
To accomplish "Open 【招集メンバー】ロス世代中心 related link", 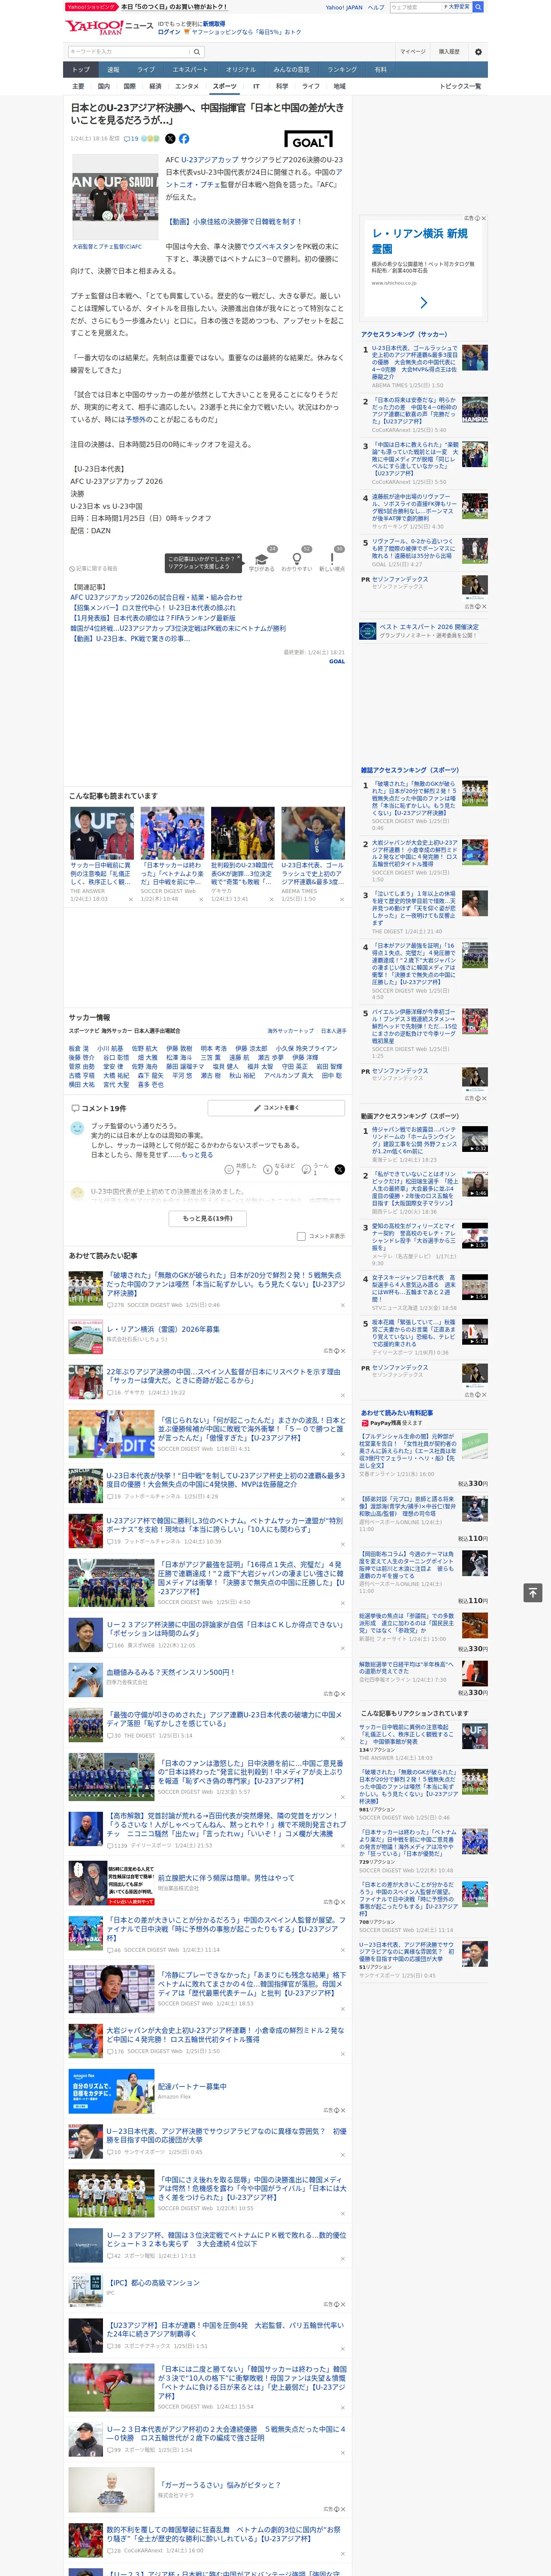I will click(x=153, y=608).
